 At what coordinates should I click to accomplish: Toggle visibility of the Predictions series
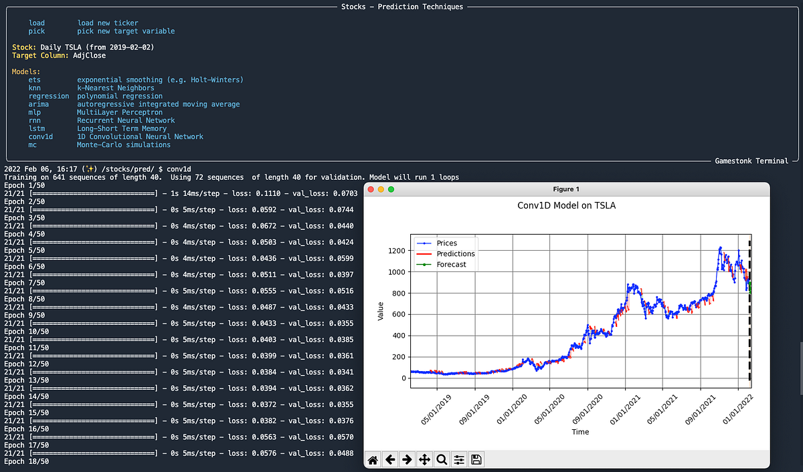455,253
